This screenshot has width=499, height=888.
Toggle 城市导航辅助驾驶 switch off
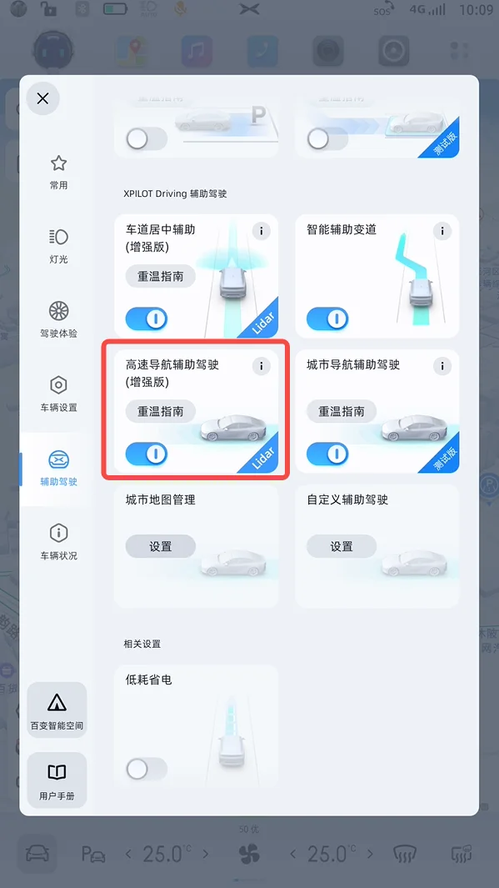coord(327,454)
